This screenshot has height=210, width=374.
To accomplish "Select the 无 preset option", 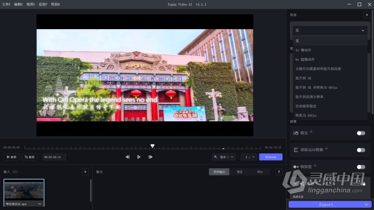I will 330,41.
